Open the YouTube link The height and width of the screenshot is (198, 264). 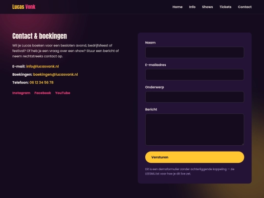point(63,93)
